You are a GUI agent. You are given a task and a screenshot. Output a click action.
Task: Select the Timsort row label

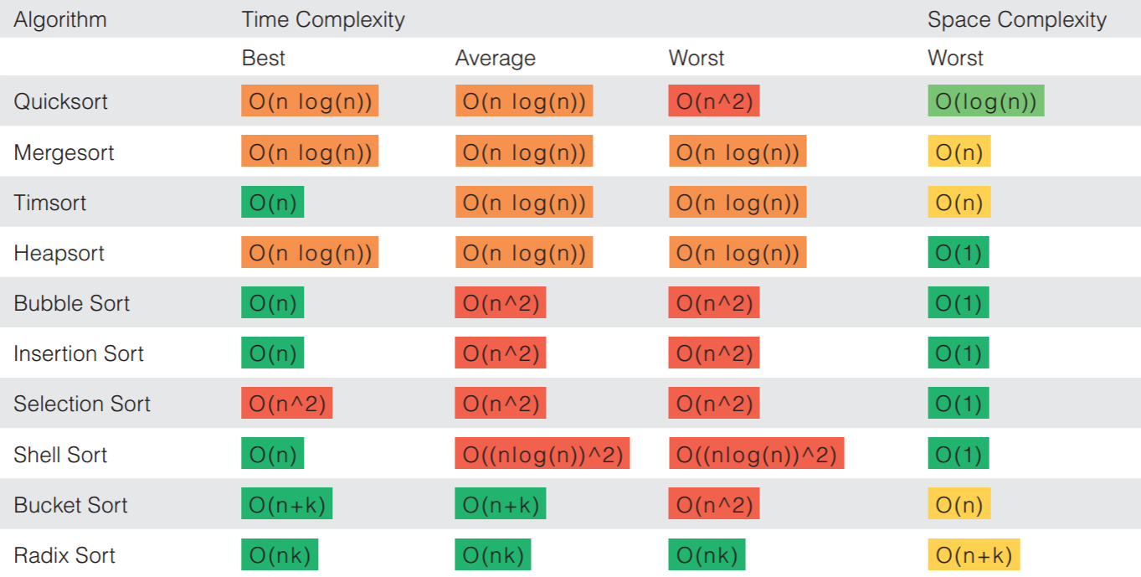point(50,203)
